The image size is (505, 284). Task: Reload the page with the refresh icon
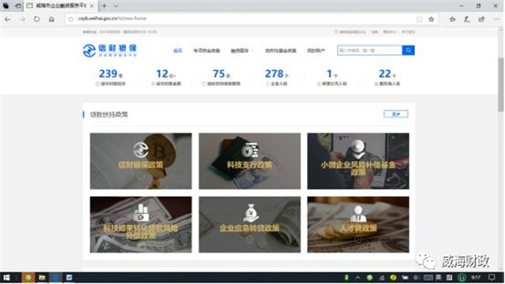click(x=37, y=19)
